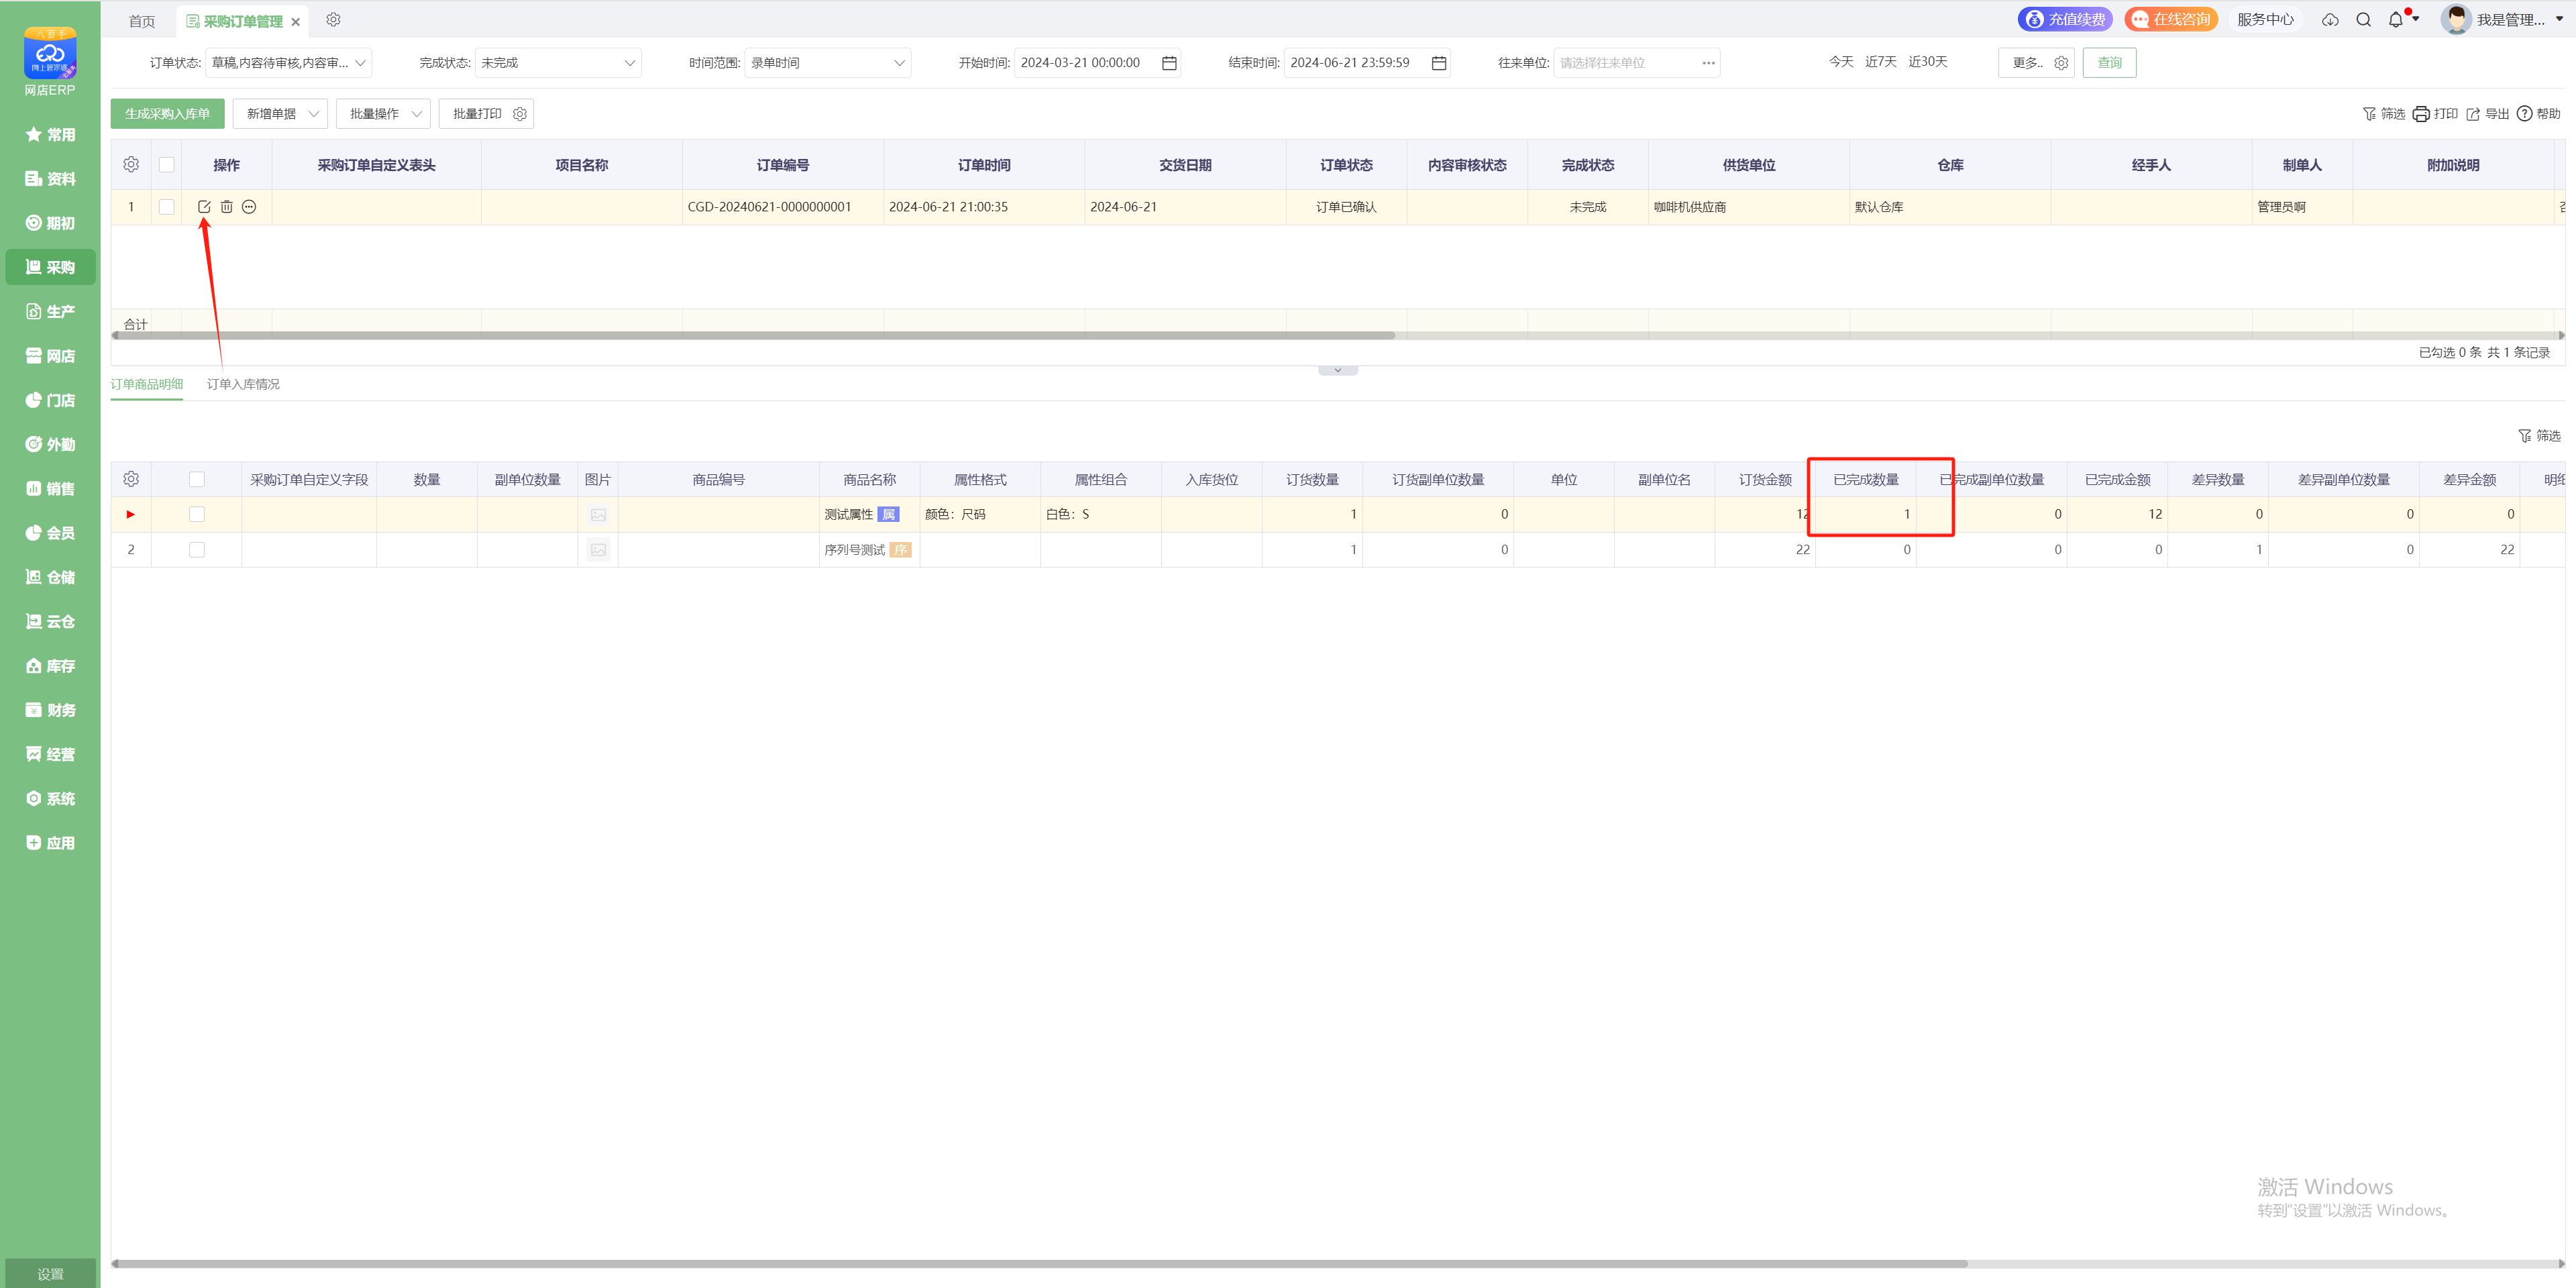Image resolution: width=2576 pixels, height=1288 pixels.
Task: Open the 完成状态 dropdown showing 未完成
Action: [558, 63]
